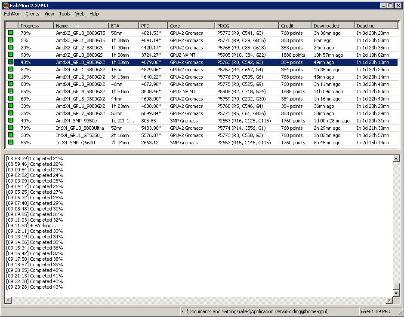404x317 pixels.
Task: Click status icon of AmdX4_GPU3_9800GX2 row
Action: 11,84
